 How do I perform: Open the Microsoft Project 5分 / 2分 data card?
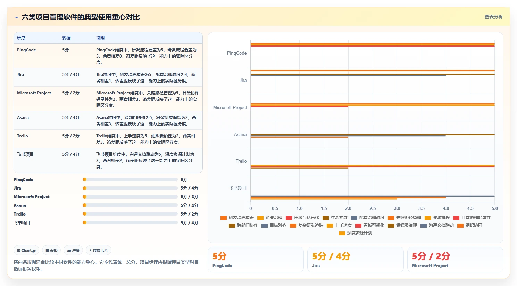click(x=455, y=260)
